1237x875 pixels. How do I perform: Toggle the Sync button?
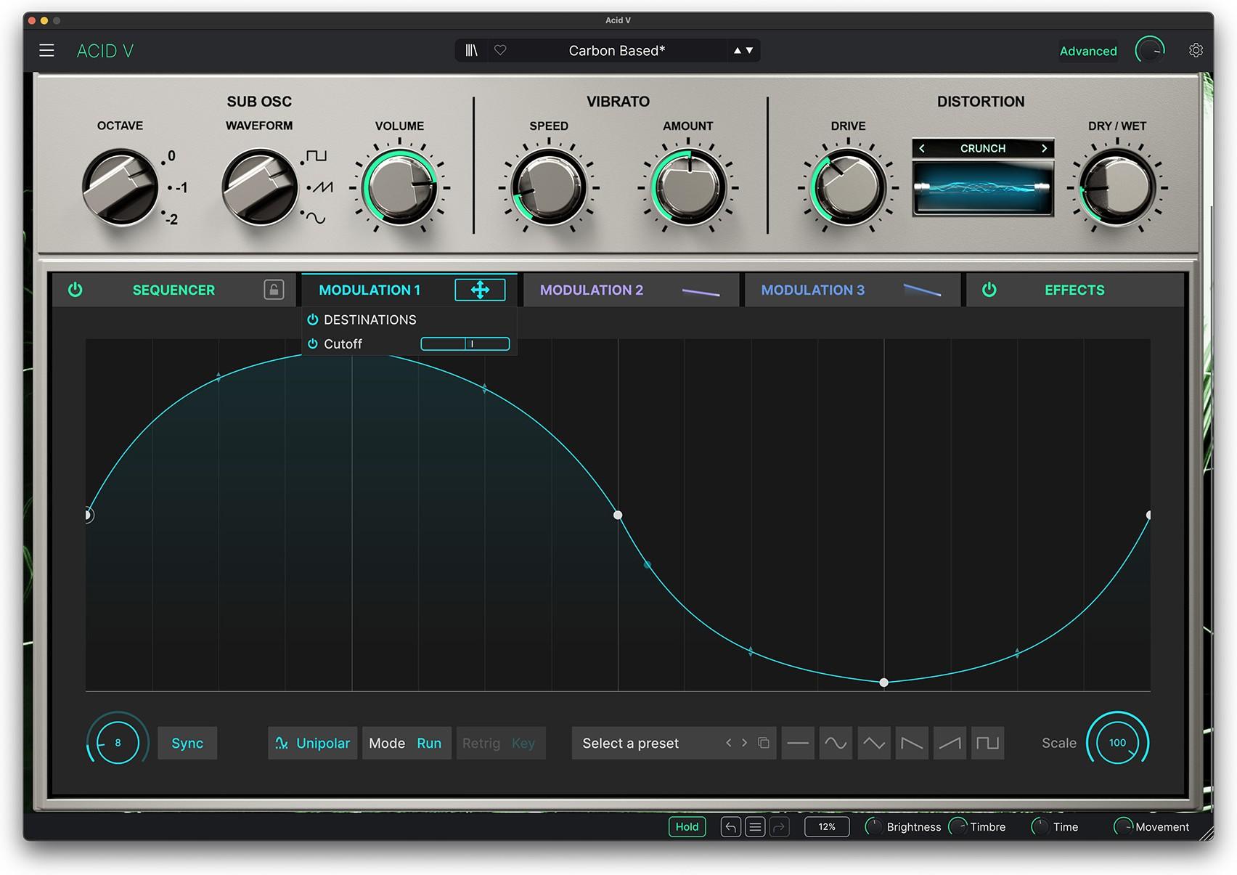[x=187, y=743]
